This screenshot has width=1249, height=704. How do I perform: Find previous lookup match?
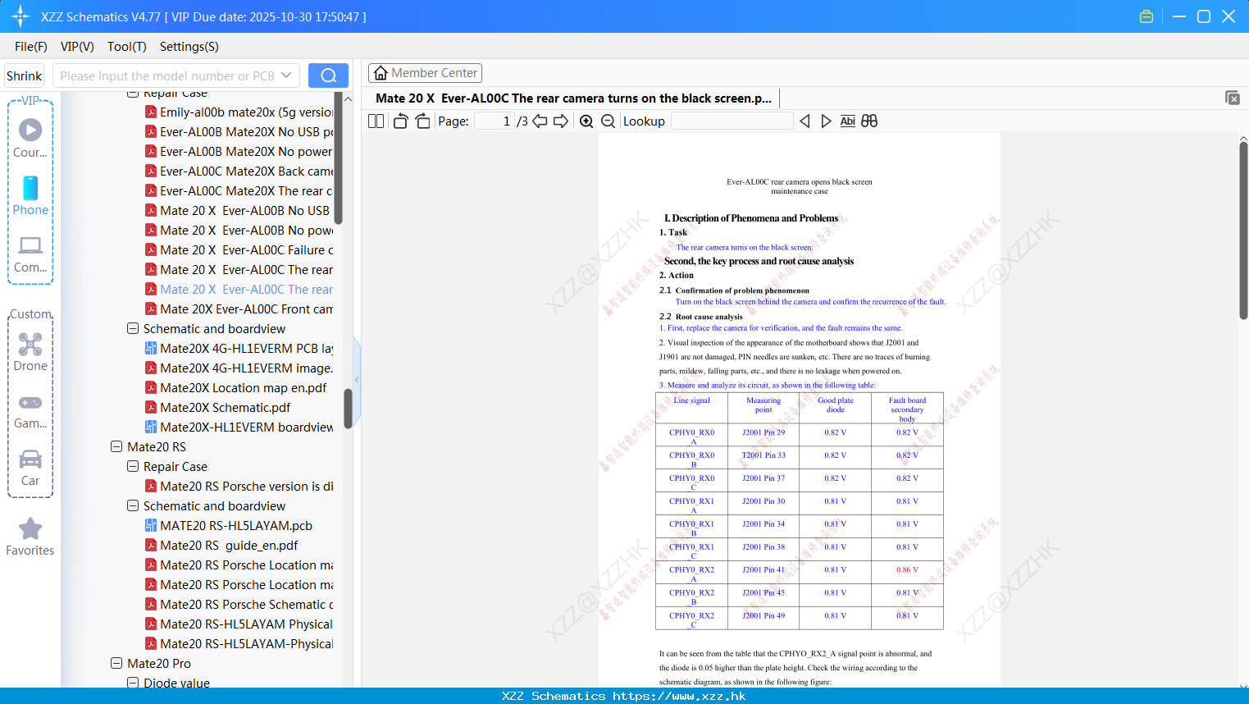805,121
